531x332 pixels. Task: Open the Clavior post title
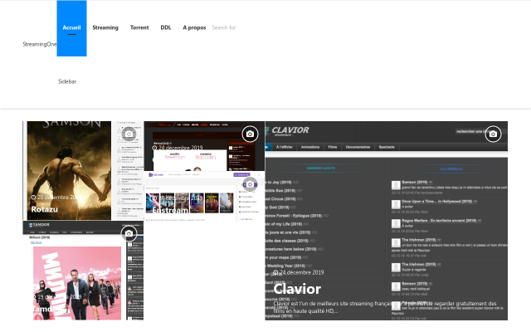pos(297,289)
